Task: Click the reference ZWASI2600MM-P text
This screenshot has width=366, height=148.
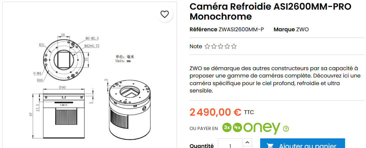Action: click(241, 29)
